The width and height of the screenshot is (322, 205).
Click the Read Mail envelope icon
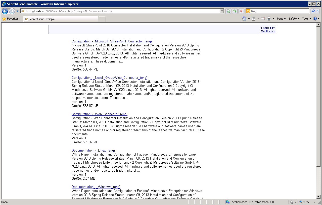263,19
